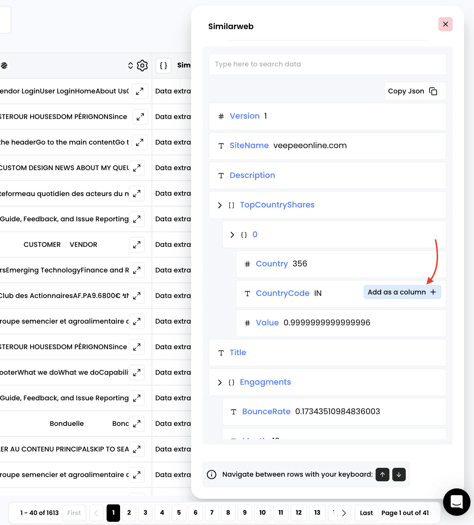This screenshot has height=525, width=474.
Task: Go to page 4
Action: tap(162, 513)
